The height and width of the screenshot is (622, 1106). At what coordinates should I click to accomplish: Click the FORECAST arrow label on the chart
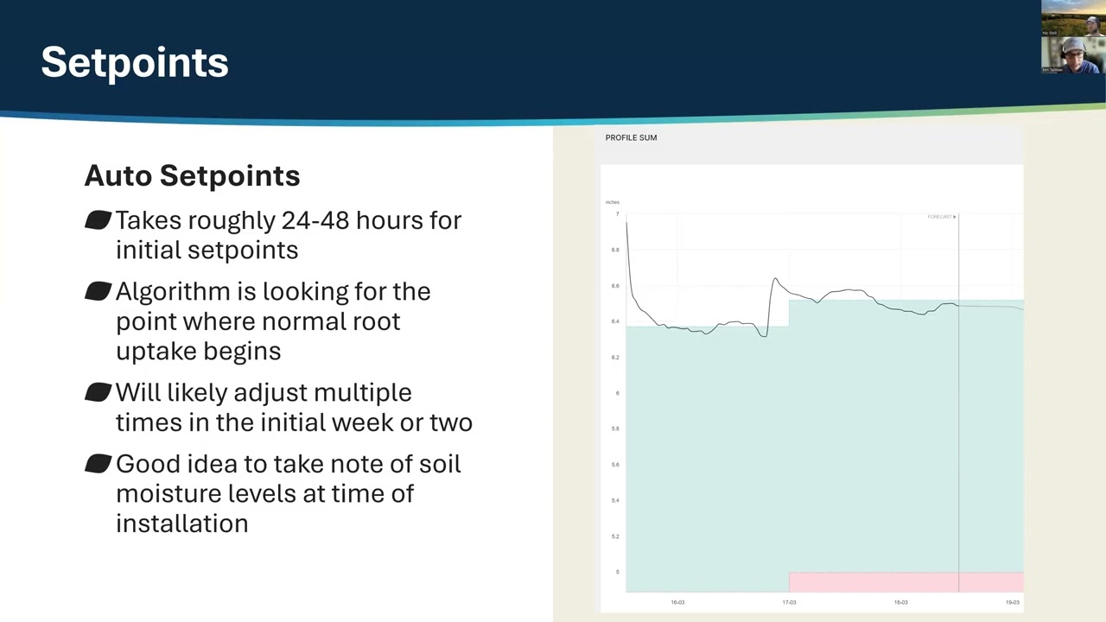(942, 217)
